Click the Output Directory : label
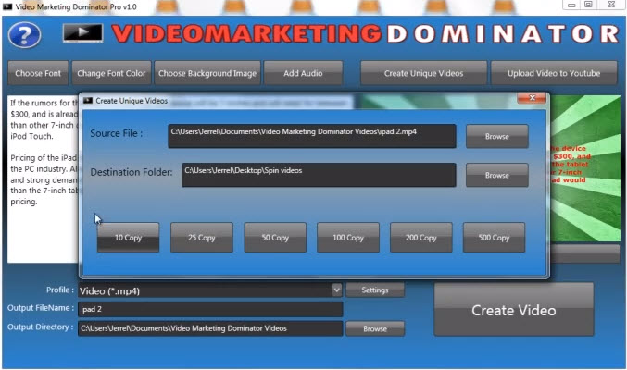Screen dimensions: 627x370 [x=41, y=327]
